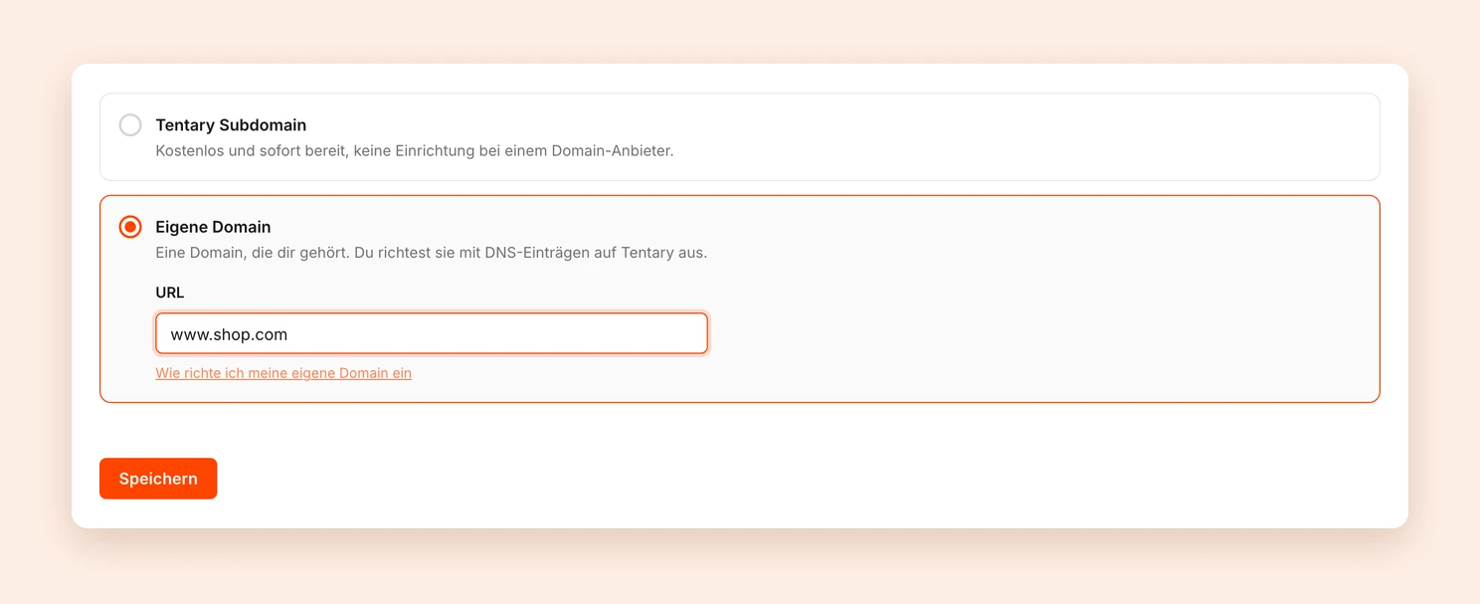The image size is (1480, 604).
Task: Click the 'Tentary Subdomain' heading text
Action: tap(231, 125)
